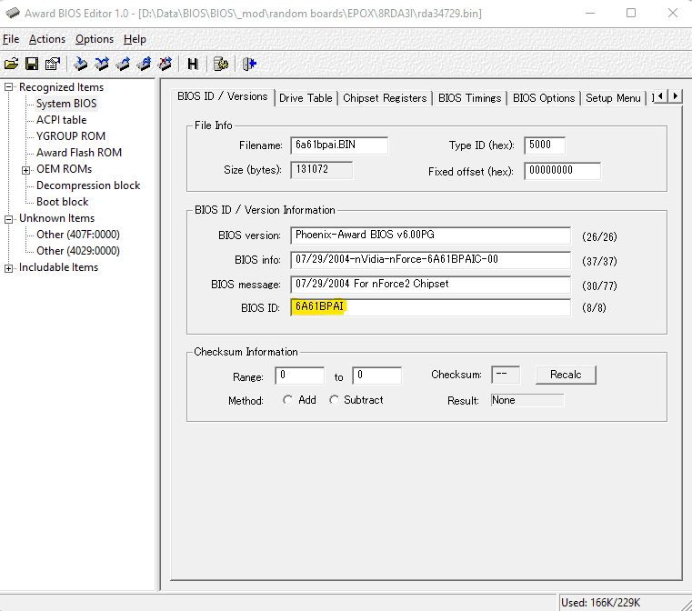Minimize the Award BIOS Editor window
The height and width of the screenshot is (611, 692).
pos(590,14)
